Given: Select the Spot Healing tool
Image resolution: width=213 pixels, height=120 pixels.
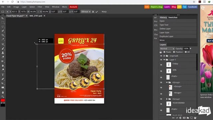Looking at the screenshot, I should [x=3, y=44].
